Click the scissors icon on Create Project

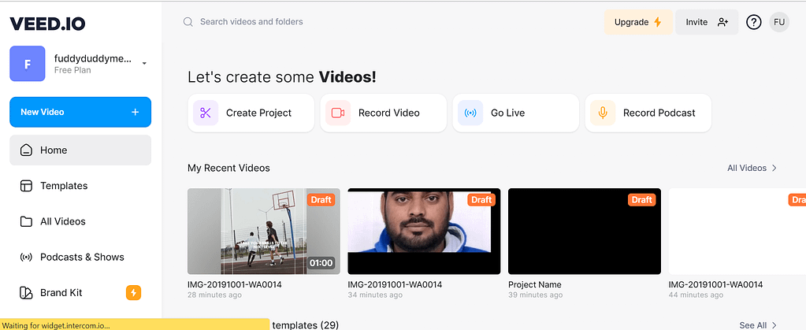(x=206, y=113)
